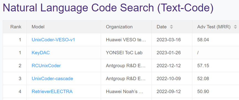239x100 pixels.
Task: Click the Adv Test (MRR) header label
Action: [214, 27]
